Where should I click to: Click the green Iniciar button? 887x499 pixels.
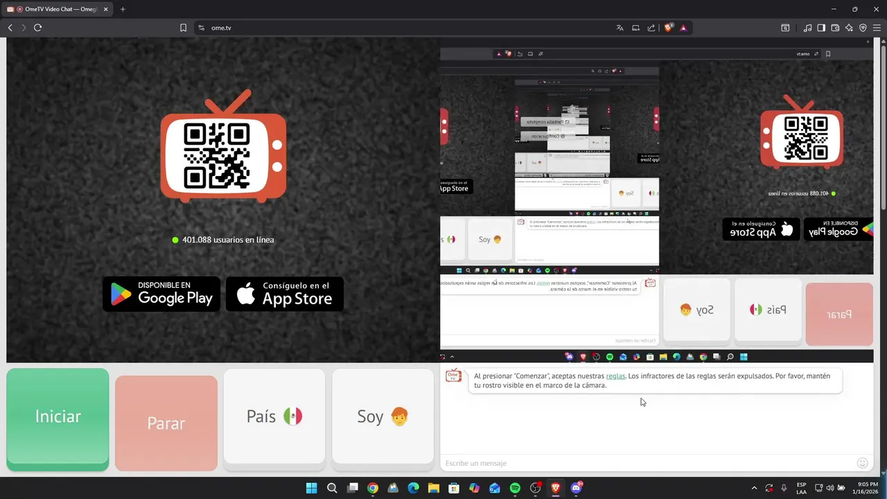point(58,419)
